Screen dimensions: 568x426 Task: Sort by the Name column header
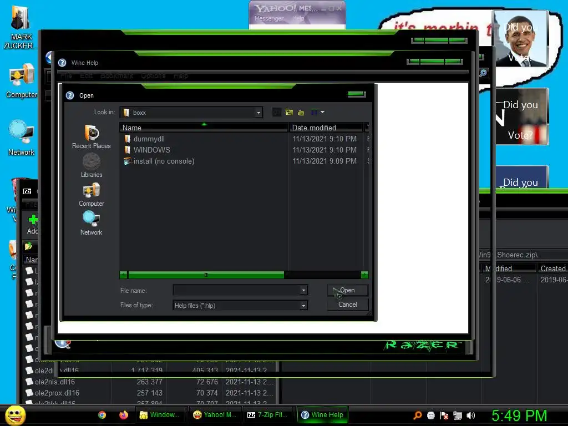[x=204, y=128]
